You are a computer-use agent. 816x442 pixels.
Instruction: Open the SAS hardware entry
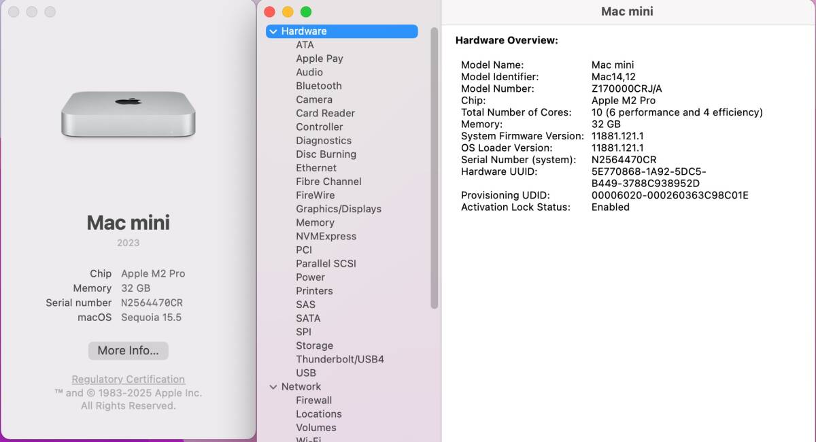(x=306, y=304)
